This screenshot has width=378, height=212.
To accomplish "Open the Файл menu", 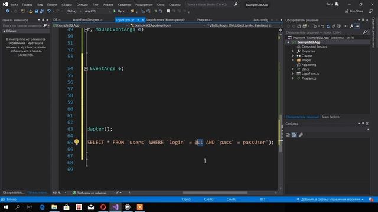I will (x=14, y=5).
